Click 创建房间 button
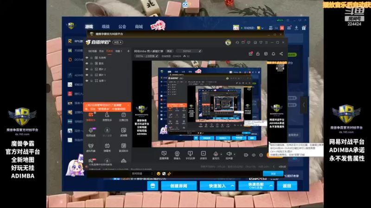This screenshot has width=371, height=208. [x=179, y=186]
